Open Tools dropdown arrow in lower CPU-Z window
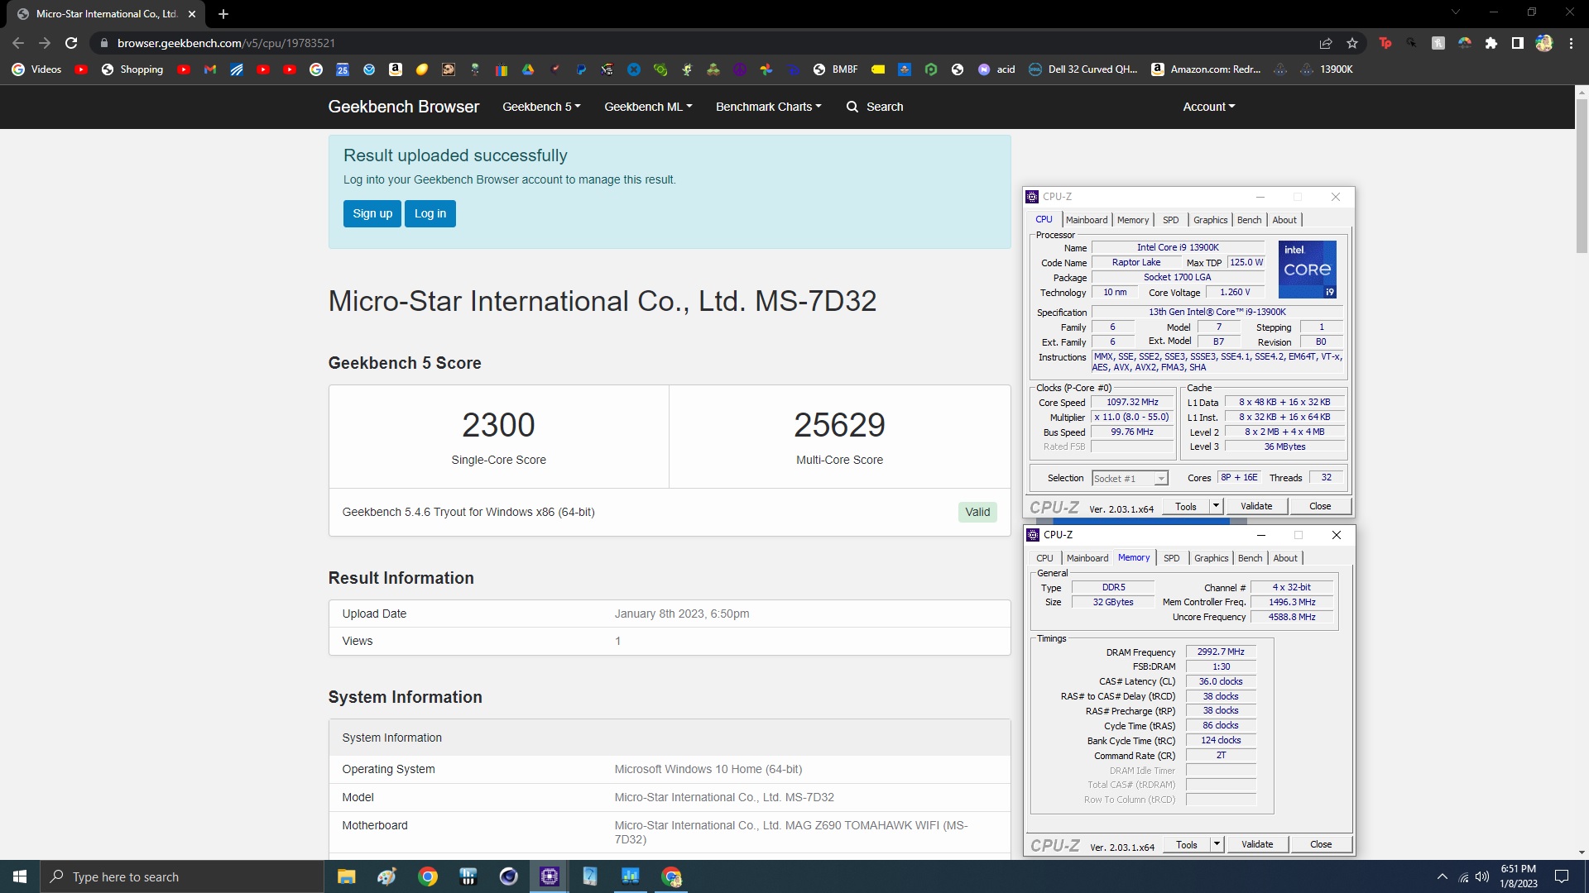Screen dimensions: 1589x893 coord(1217,844)
